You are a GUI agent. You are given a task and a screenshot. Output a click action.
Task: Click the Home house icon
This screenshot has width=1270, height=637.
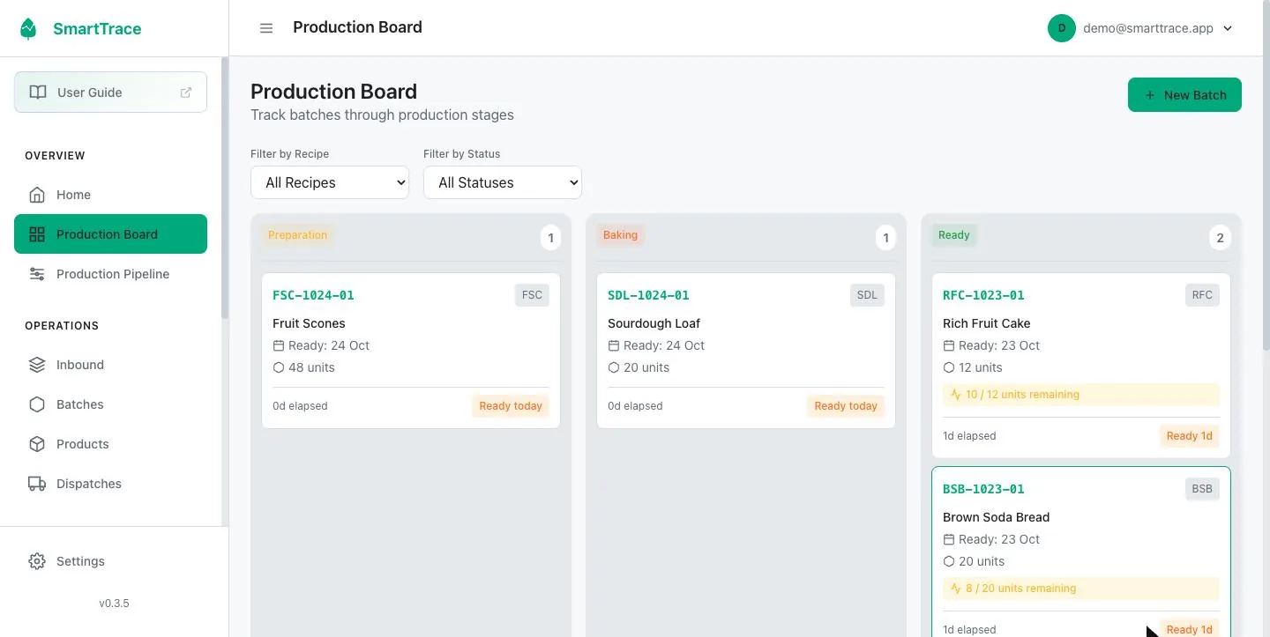click(x=37, y=195)
